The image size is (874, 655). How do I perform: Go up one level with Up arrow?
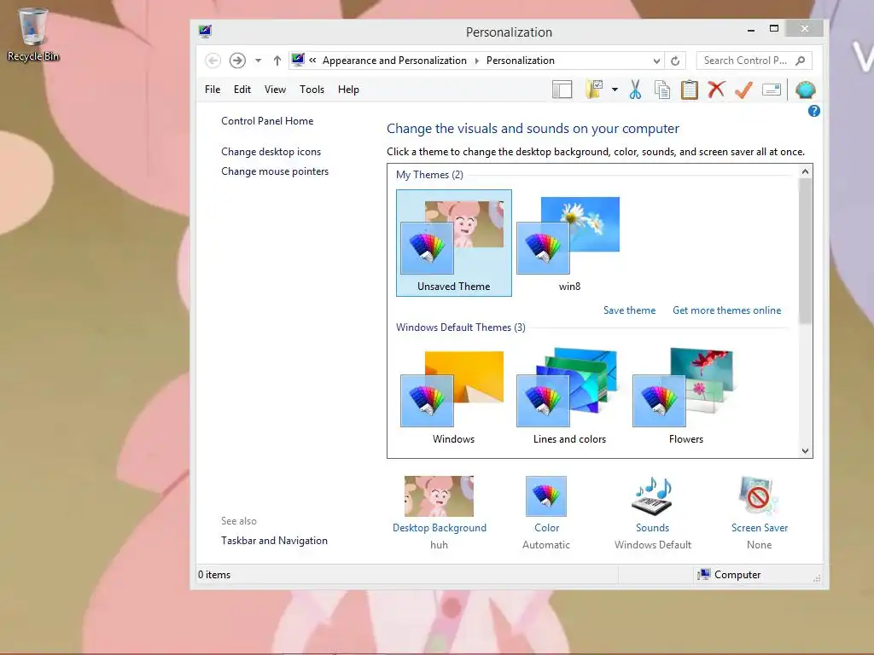(x=277, y=61)
